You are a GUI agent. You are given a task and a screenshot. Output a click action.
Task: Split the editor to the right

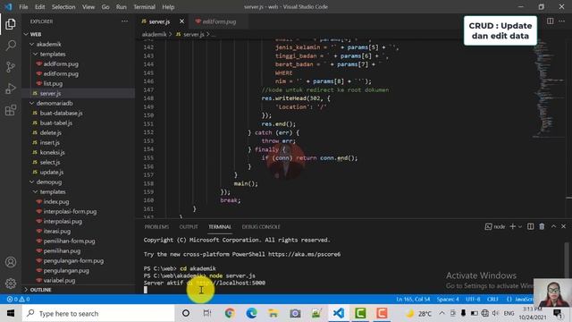(551, 21)
